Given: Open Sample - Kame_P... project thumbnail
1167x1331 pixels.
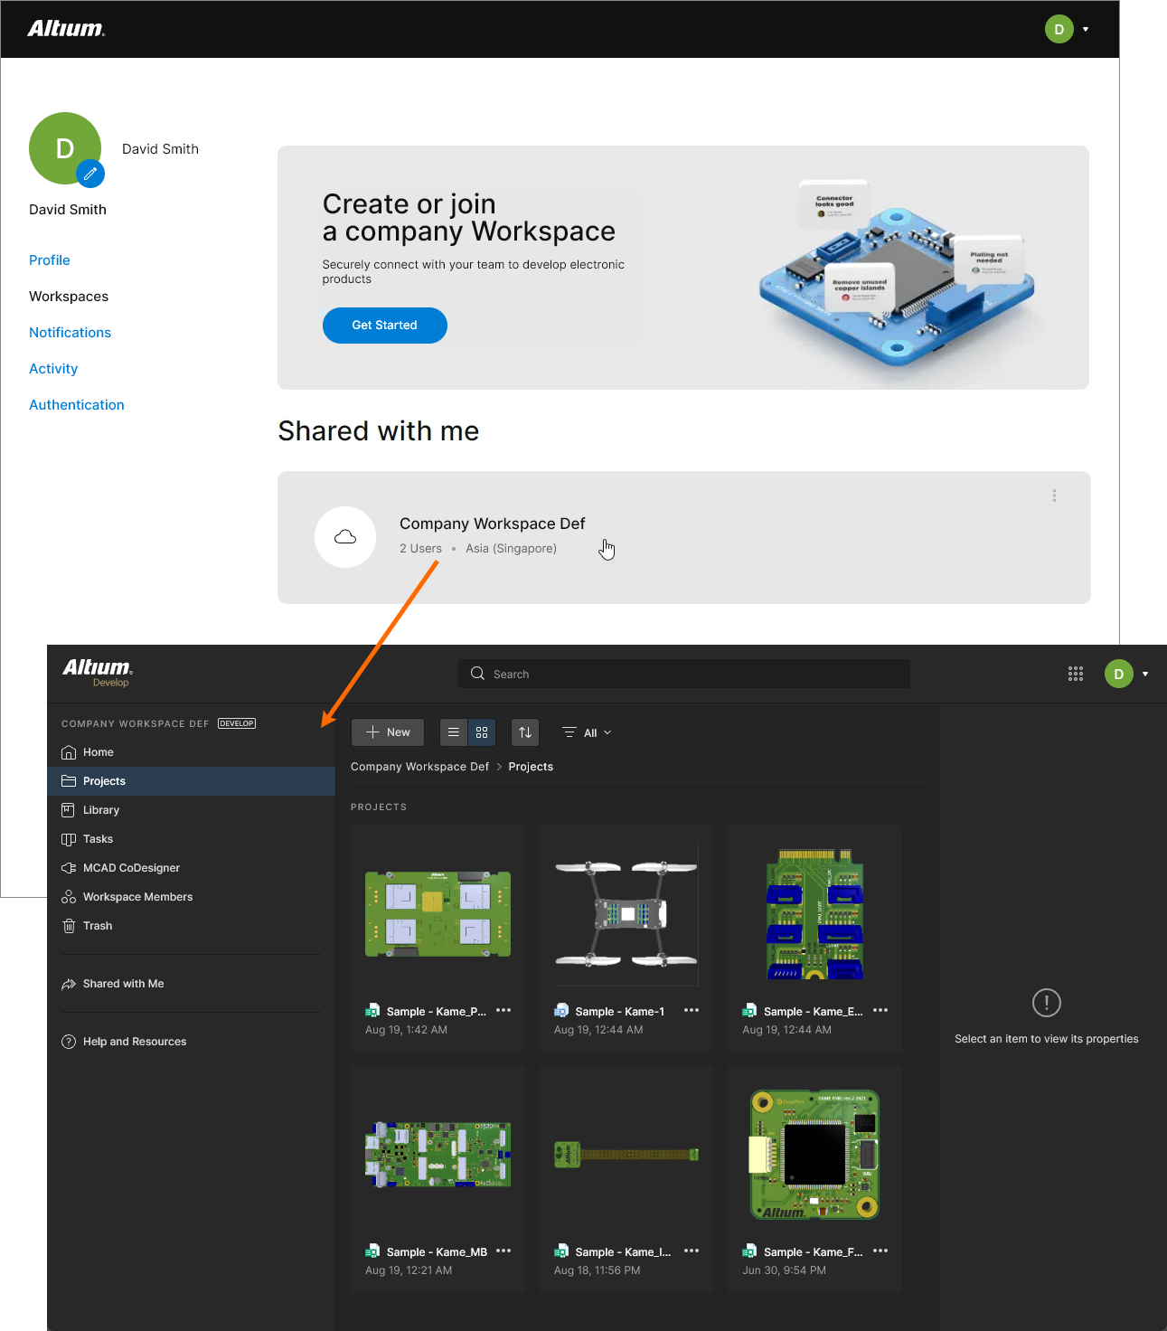Looking at the screenshot, I should [x=438, y=913].
